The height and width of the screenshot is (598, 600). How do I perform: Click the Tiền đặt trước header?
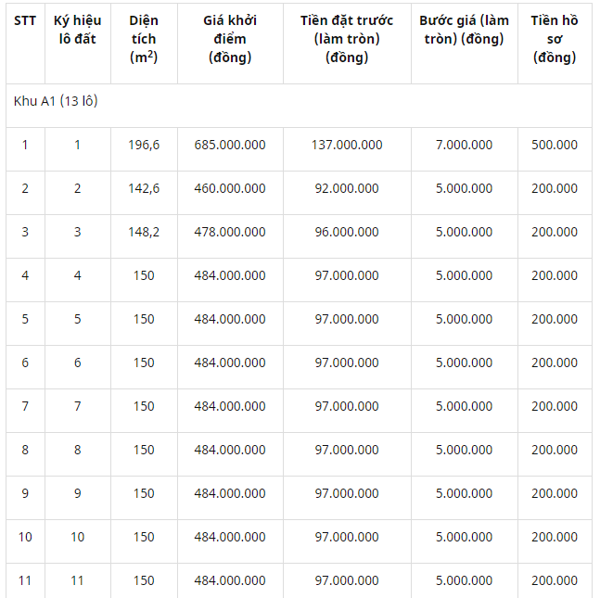347,39
